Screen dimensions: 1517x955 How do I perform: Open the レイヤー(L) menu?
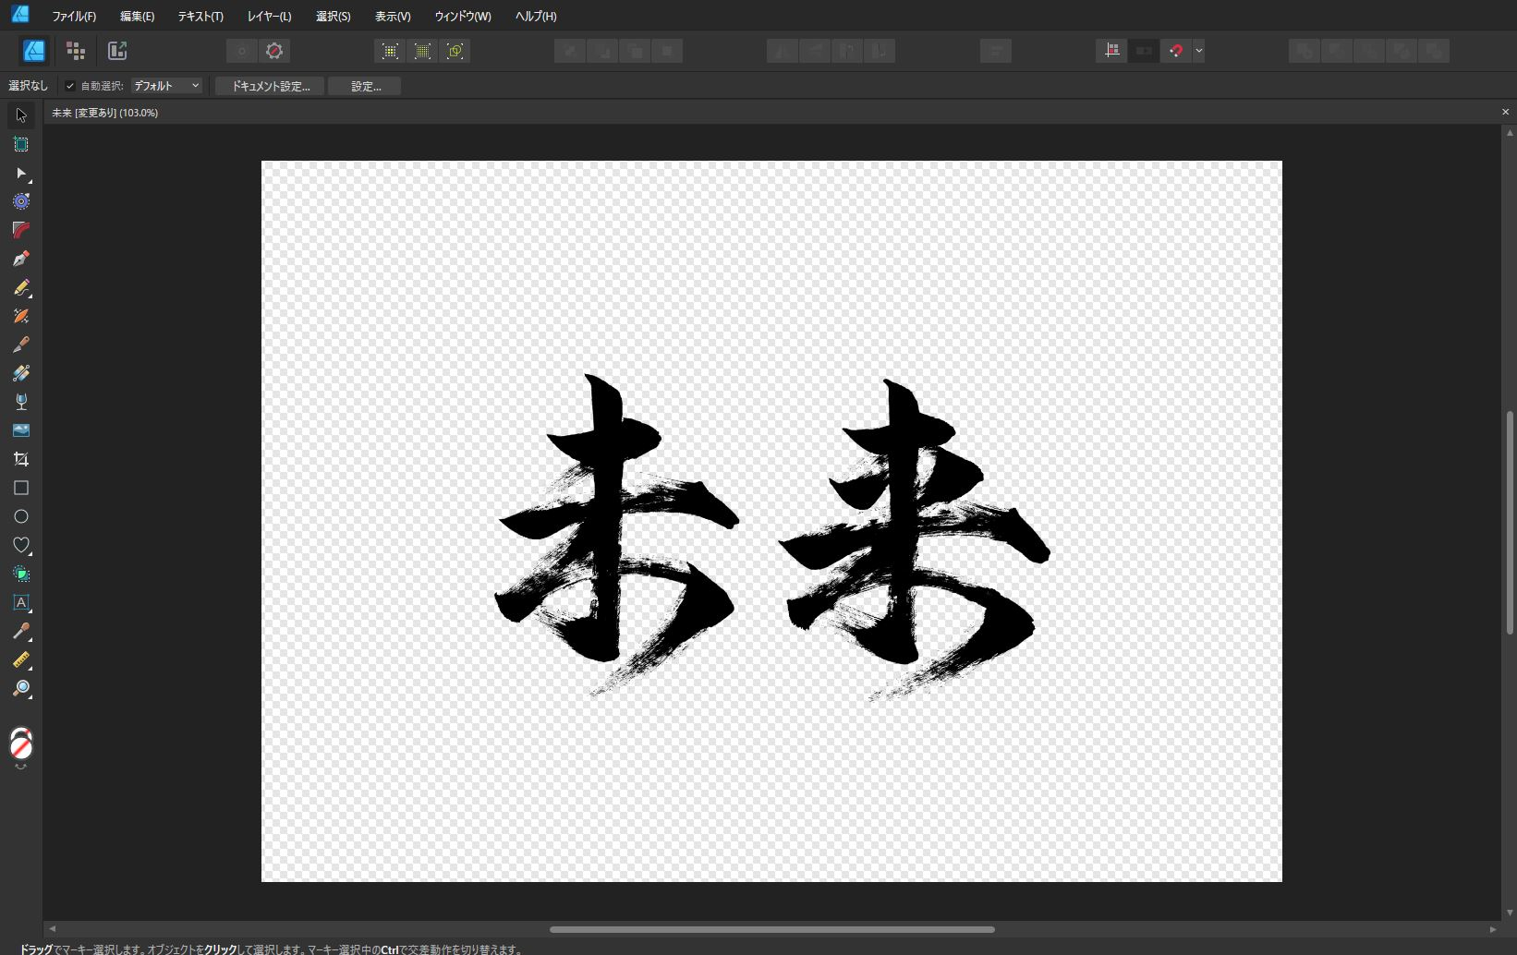269,16
